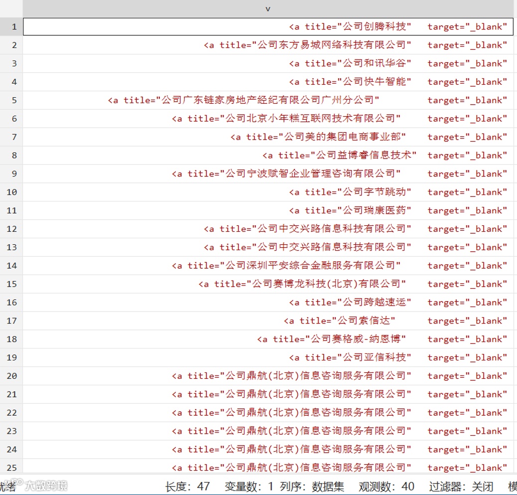Click the cell containing 公司深圳平安综合金融服务有限公司
Viewport: 517px width, 495px height.
click(268, 266)
